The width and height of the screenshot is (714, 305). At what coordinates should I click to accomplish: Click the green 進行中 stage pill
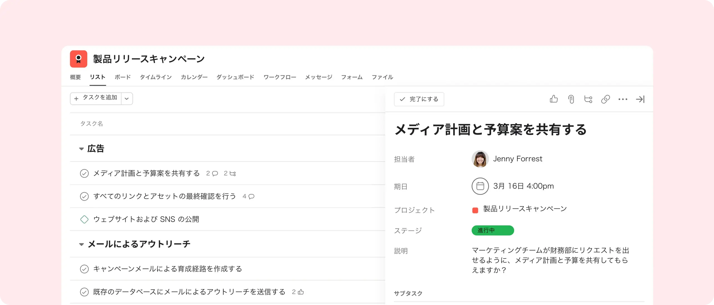point(493,230)
